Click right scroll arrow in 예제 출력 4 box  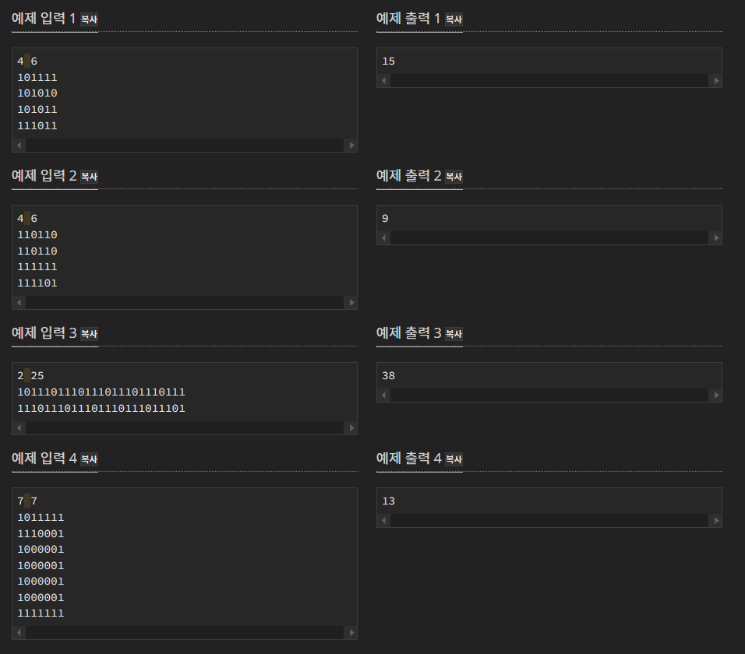tap(716, 521)
